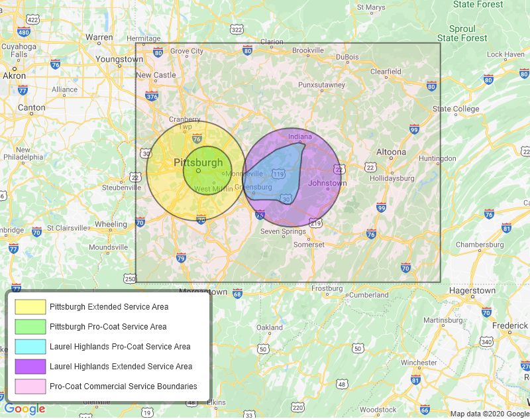Click the purple Laurel Highlands Extended swatch

click(30, 367)
